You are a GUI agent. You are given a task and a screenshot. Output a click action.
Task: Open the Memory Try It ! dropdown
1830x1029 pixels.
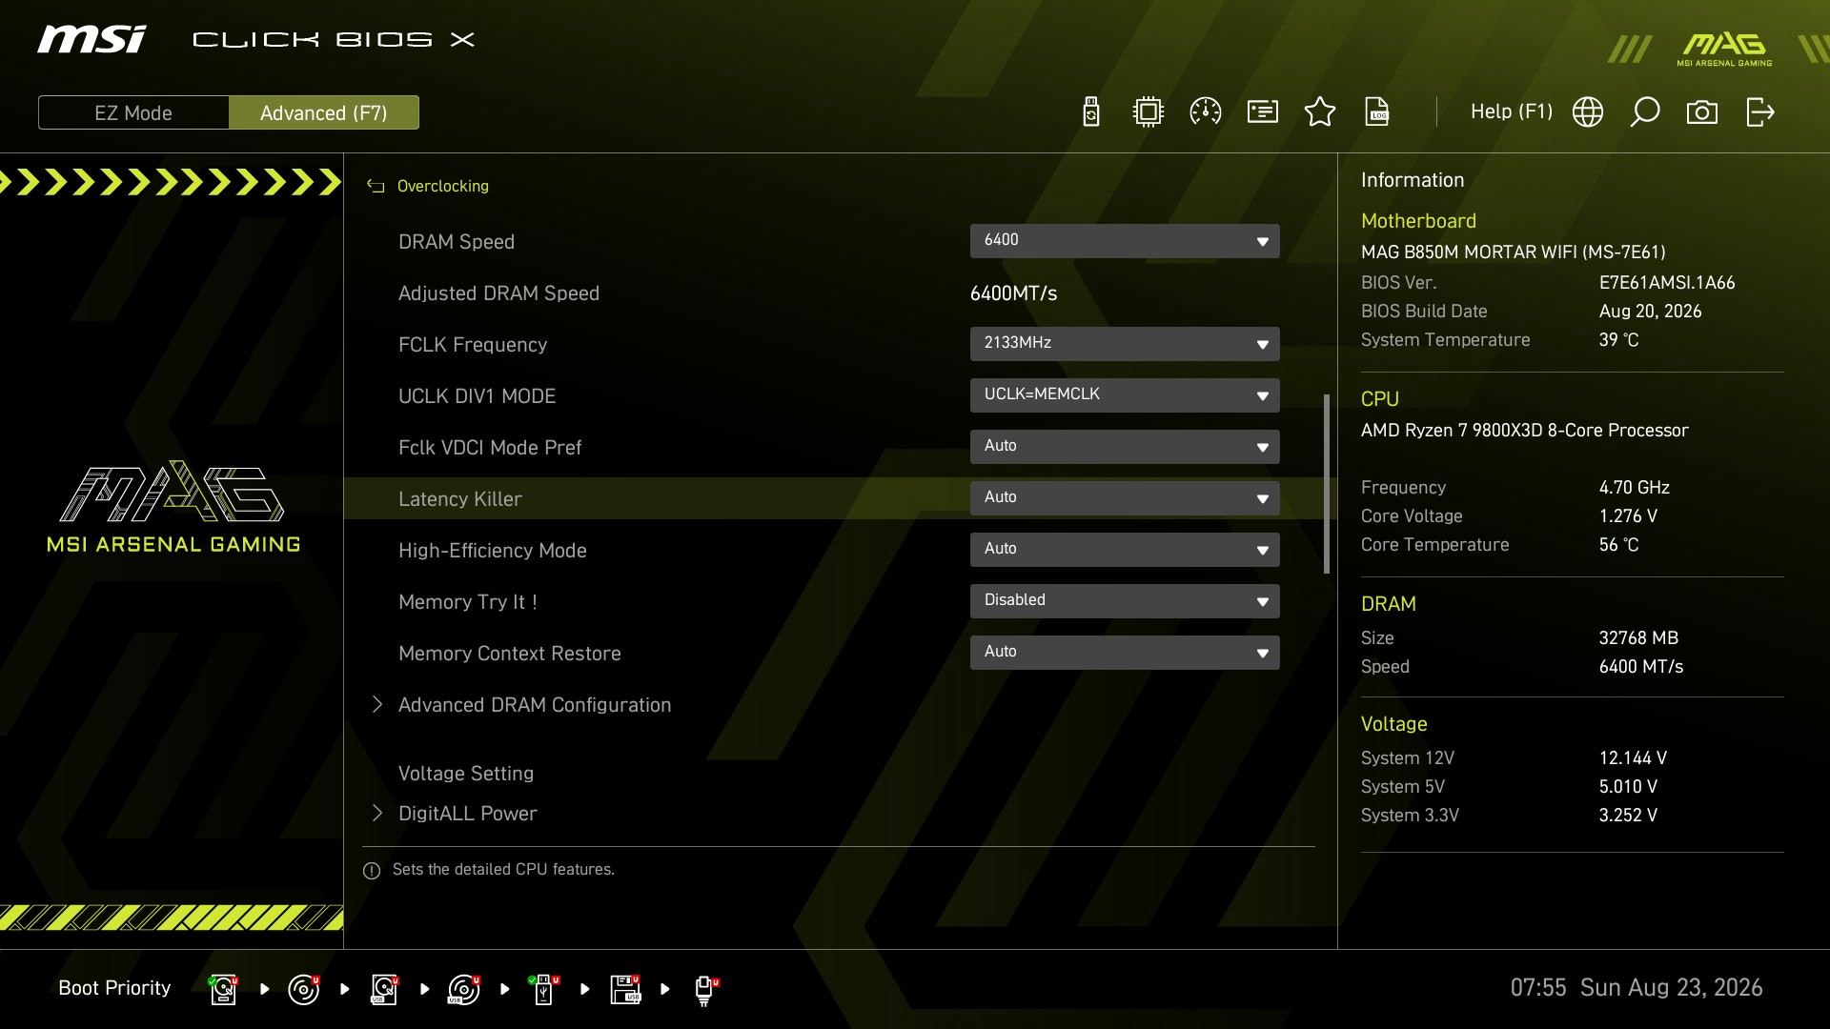click(x=1125, y=601)
